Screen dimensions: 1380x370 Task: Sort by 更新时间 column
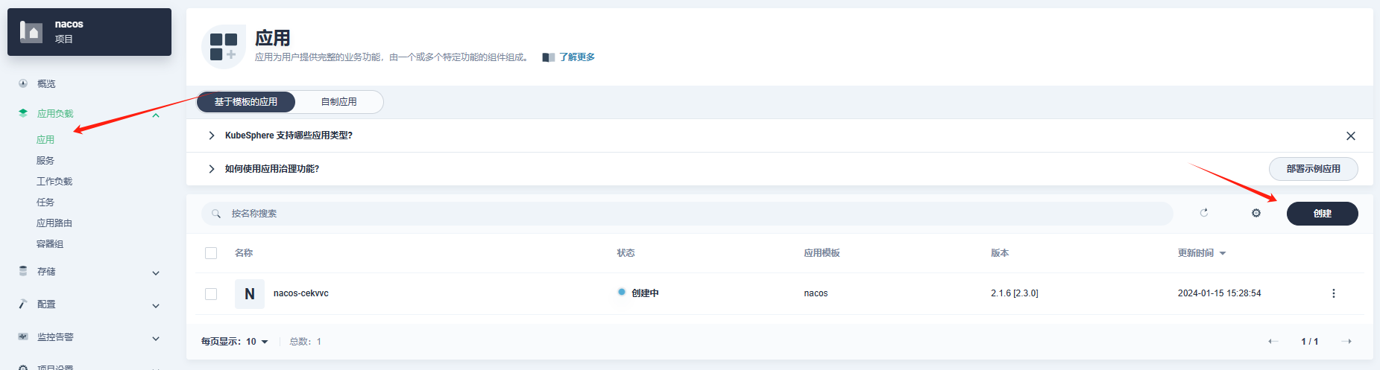1202,253
